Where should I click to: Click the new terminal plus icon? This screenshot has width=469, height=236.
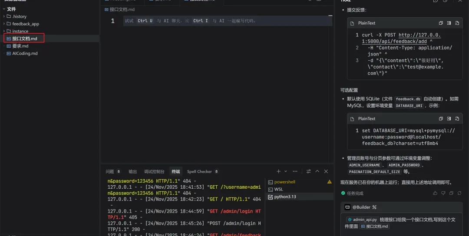pyautogui.click(x=279, y=171)
